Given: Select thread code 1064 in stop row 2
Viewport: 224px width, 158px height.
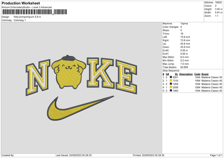Looking at the screenshot, I should coord(197,81).
